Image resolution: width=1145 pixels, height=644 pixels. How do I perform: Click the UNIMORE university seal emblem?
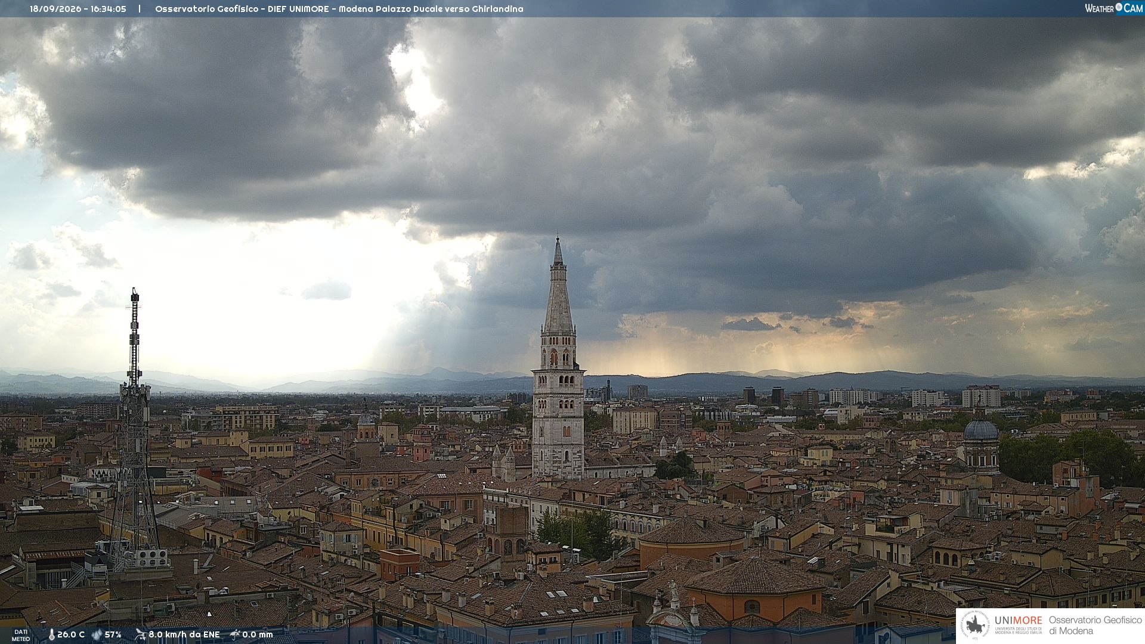click(x=975, y=626)
